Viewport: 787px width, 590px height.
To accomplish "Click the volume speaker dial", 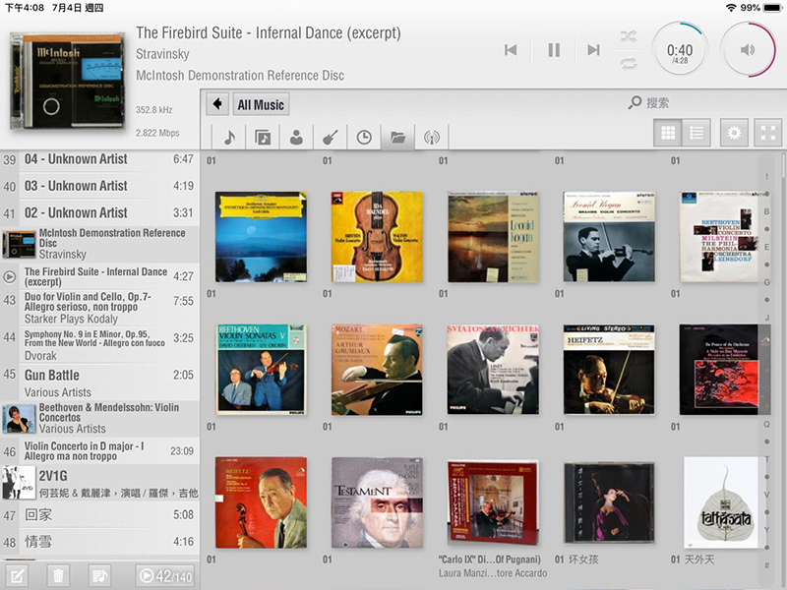I will click(748, 50).
